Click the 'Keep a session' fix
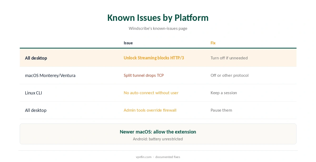The image size is (316, 162). [x=224, y=93]
